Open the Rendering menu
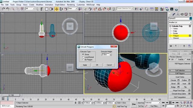Screen dimensions: 193x108 (71, 5)
